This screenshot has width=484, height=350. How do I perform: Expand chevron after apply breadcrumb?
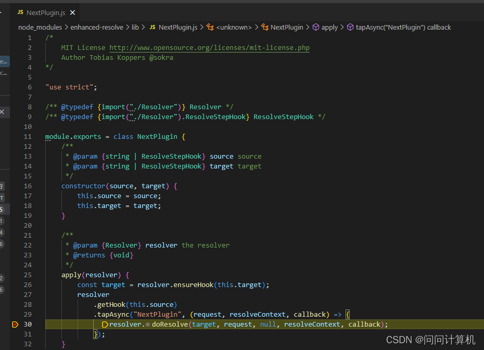(342, 28)
